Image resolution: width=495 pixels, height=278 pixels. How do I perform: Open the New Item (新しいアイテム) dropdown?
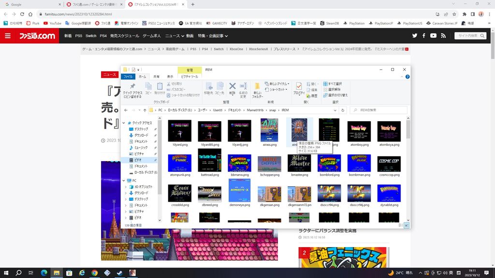coord(277,84)
